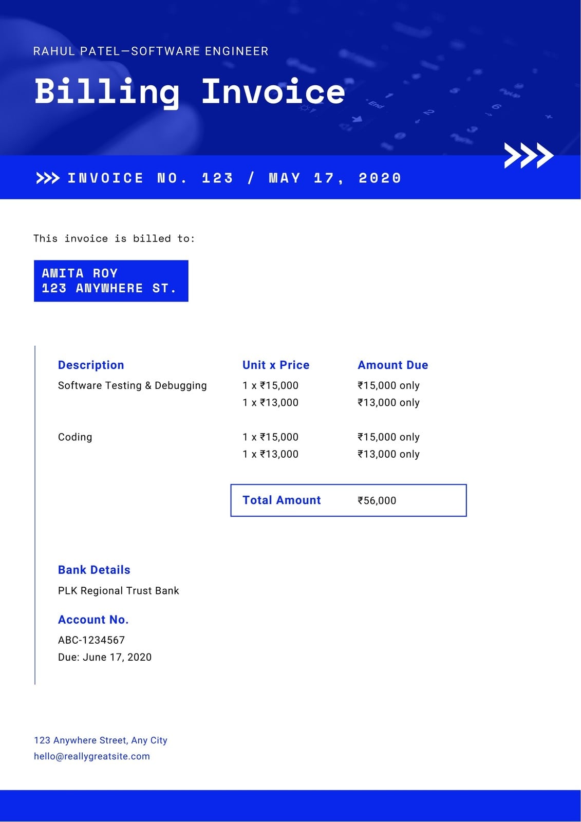Select the ₹56,000 total value
The height and width of the screenshot is (822, 581).
click(x=377, y=501)
